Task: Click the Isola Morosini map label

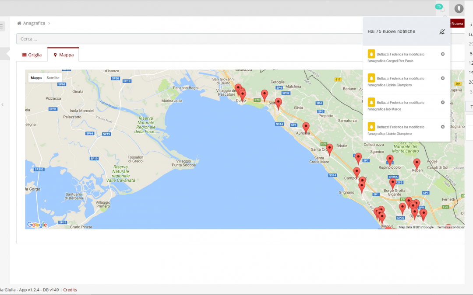Action: point(82,111)
